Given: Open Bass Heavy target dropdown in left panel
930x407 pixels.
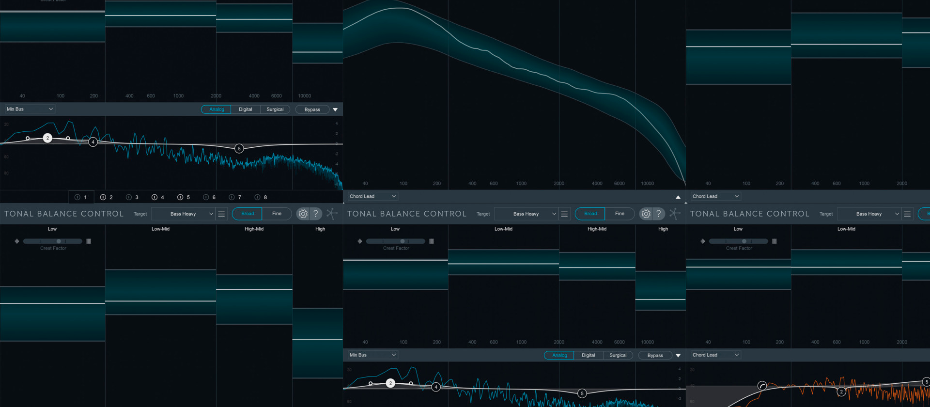Looking at the screenshot, I should pos(183,214).
